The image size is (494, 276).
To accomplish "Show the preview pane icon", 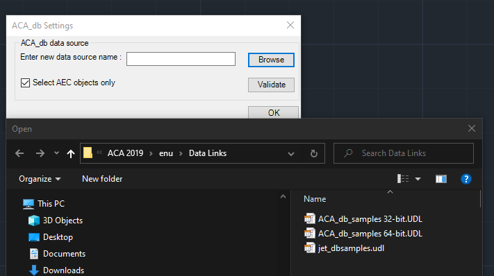I will pos(441,179).
